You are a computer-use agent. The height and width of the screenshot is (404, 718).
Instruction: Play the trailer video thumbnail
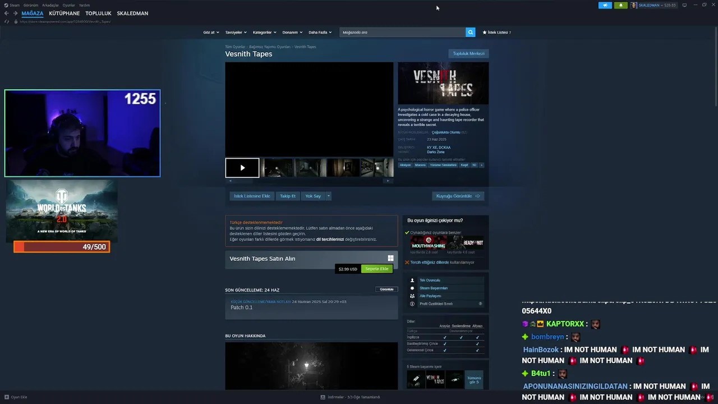(242, 168)
